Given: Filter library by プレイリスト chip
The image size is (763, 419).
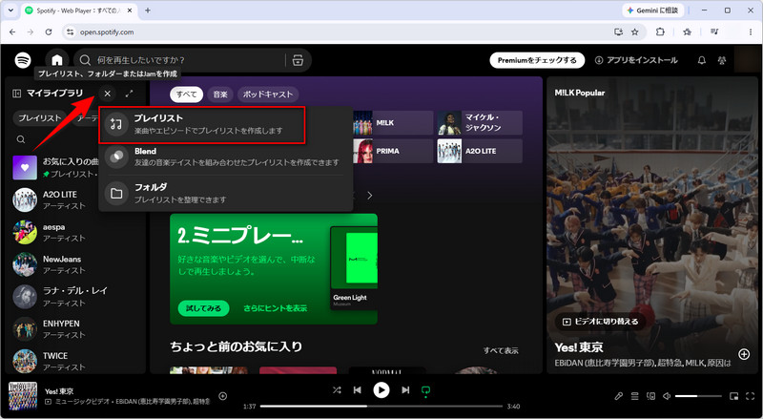Looking at the screenshot, I should coord(40,118).
